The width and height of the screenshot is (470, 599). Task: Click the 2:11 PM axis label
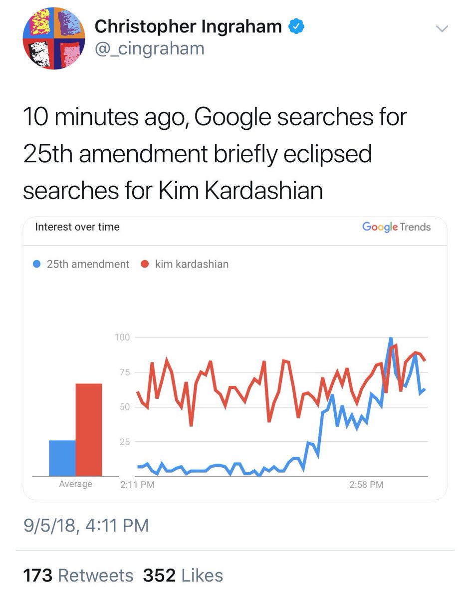[137, 484]
